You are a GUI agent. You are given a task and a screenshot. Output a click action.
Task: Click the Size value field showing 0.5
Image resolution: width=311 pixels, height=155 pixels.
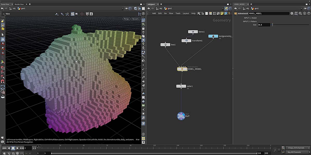tap(264, 25)
